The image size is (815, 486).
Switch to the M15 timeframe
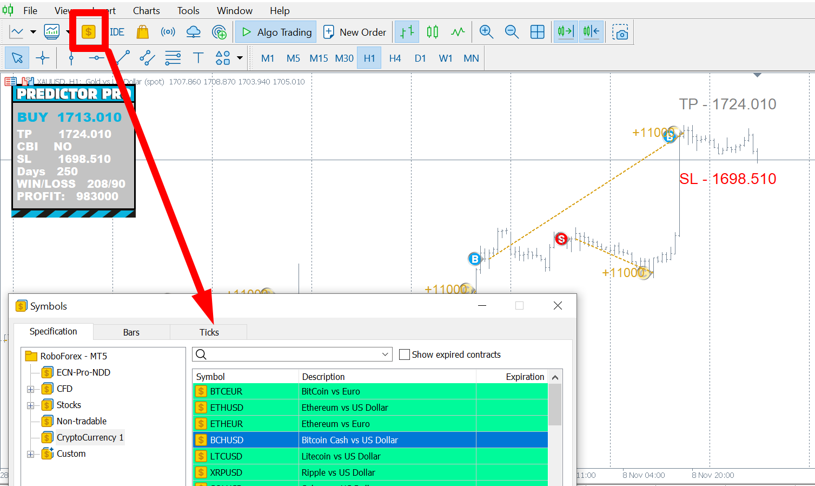click(x=319, y=58)
